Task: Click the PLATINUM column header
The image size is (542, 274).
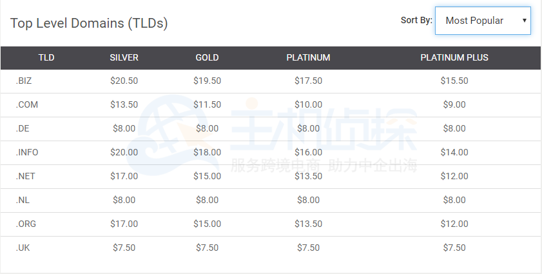Action: (308, 57)
